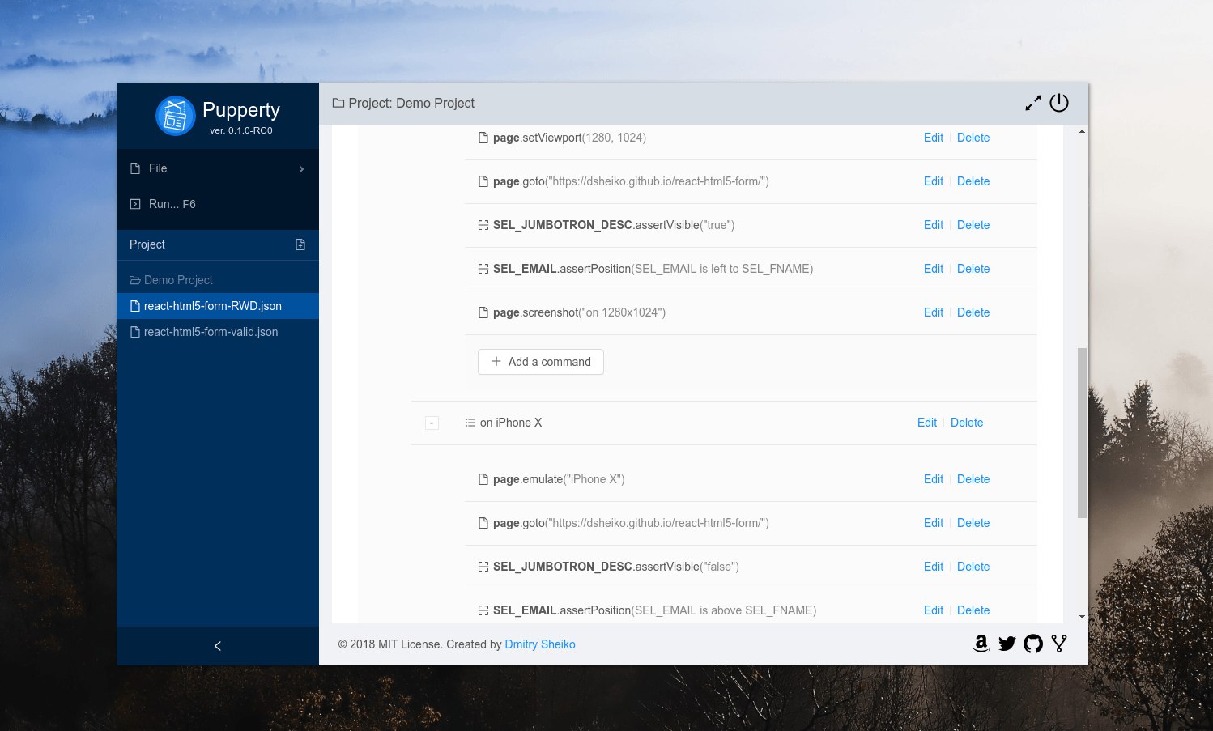Viewport: 1213px width, 731px height.
Task: Click the open-folder icon beside Demo Project
Action: click(x=135, y=280)
